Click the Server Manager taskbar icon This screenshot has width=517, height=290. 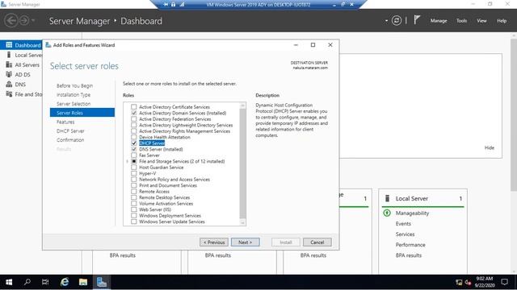[102, 282]
